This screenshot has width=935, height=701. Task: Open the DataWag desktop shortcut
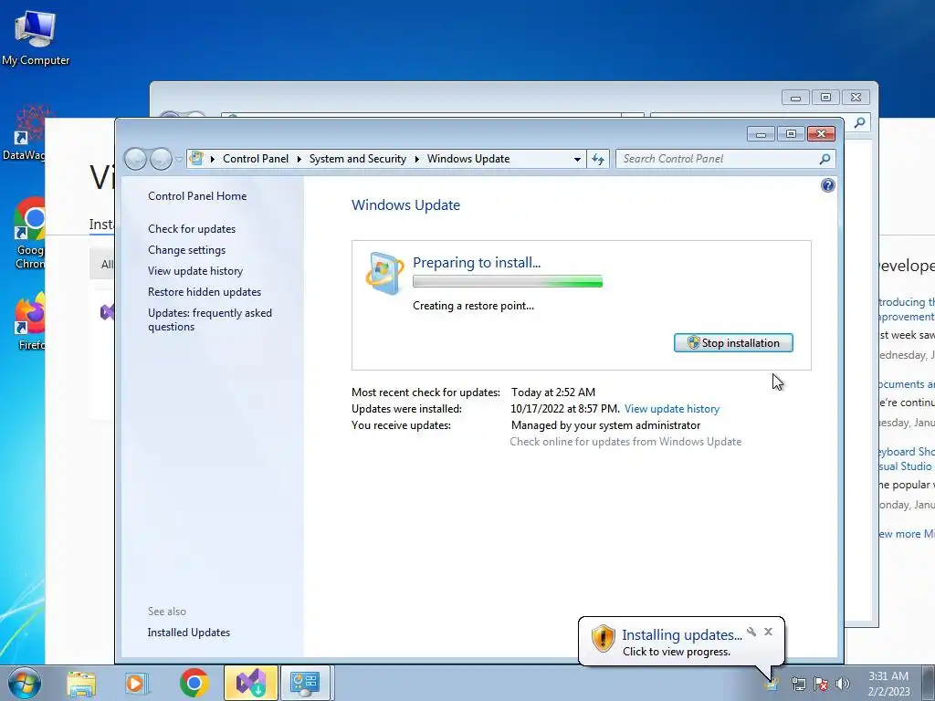pyautogui.click(x=23, y=133)
